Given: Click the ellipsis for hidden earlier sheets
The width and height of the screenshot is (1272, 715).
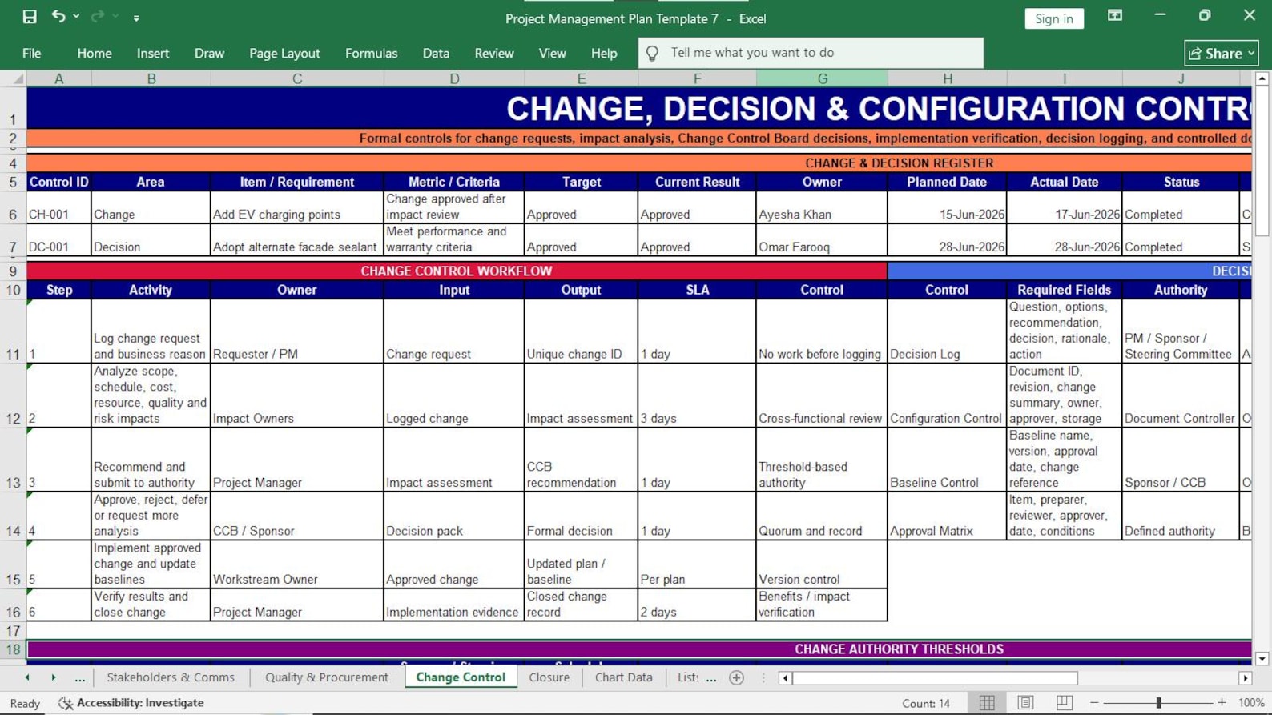Looking at the screenshot, I should [79, 678].
